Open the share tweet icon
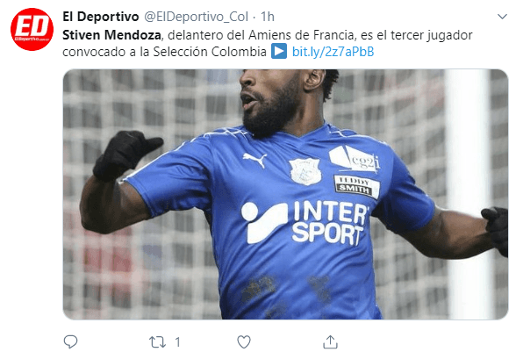 click(330, 342)
